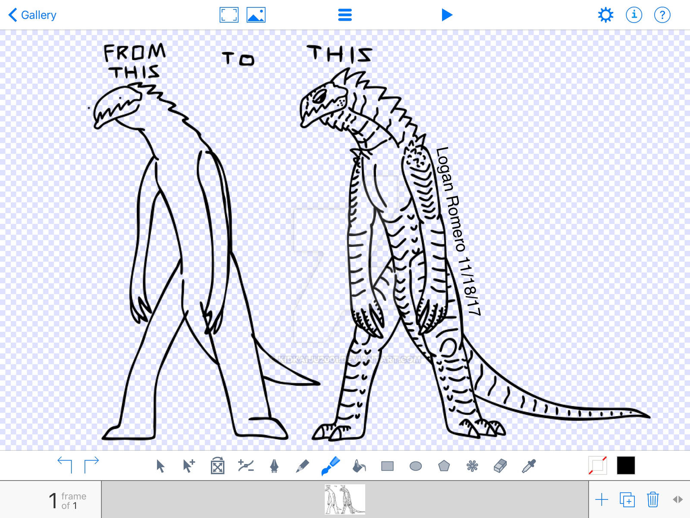Expand the frame navigation arrows control
The width and height of the screenshot is (690, 518).
[677, 499]
